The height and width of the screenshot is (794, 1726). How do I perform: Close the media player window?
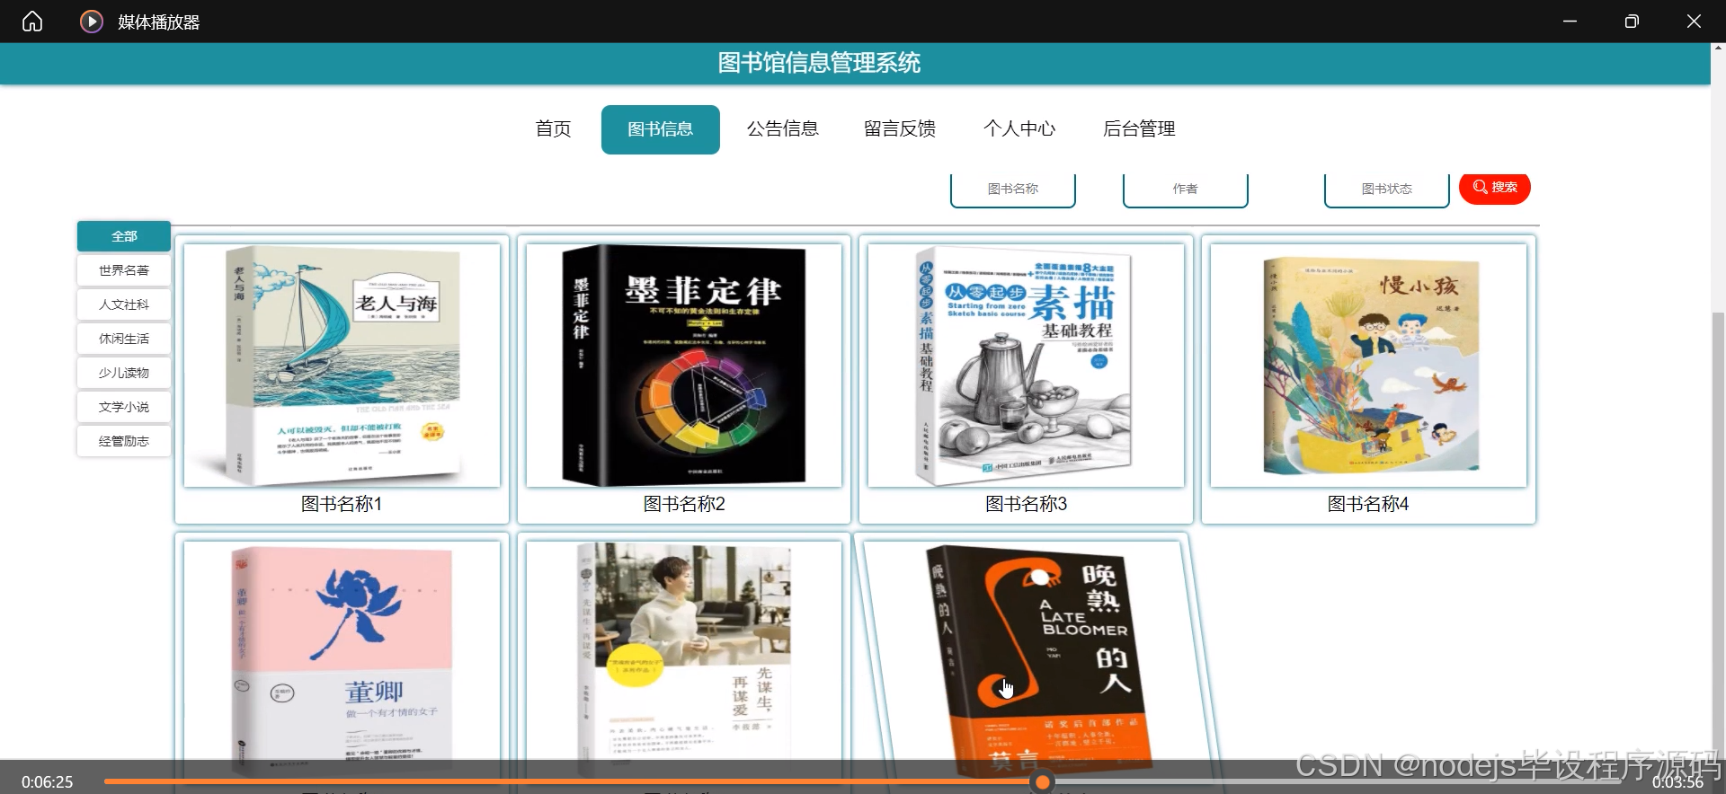1694,21
